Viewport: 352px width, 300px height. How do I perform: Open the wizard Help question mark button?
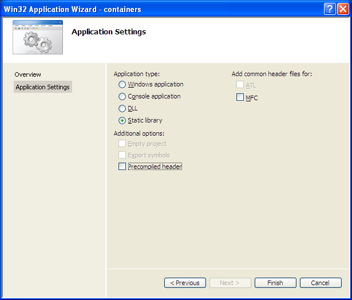[330, 9]
